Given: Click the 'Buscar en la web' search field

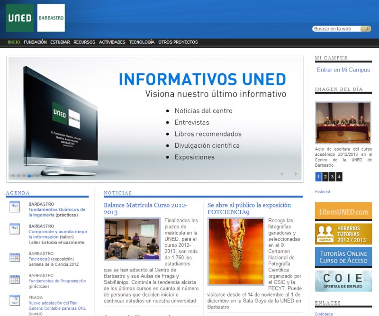Looking at the screenshot, I should click(x=336, y=29).
